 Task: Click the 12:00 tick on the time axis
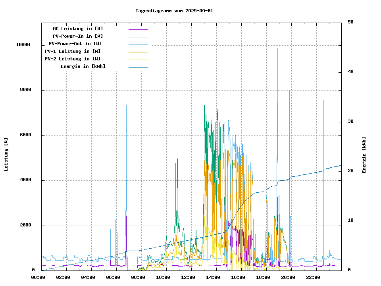point(188,277)
